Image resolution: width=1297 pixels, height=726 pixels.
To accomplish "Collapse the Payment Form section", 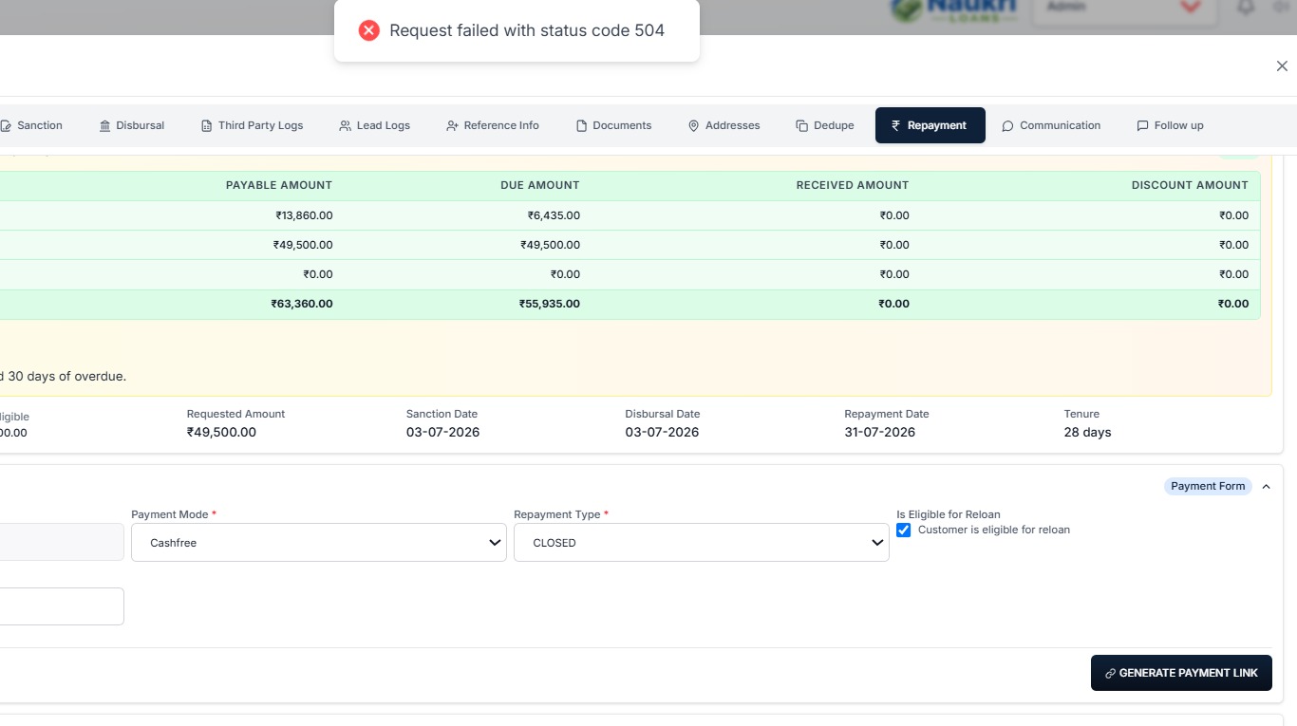I will coord(1266,486).
